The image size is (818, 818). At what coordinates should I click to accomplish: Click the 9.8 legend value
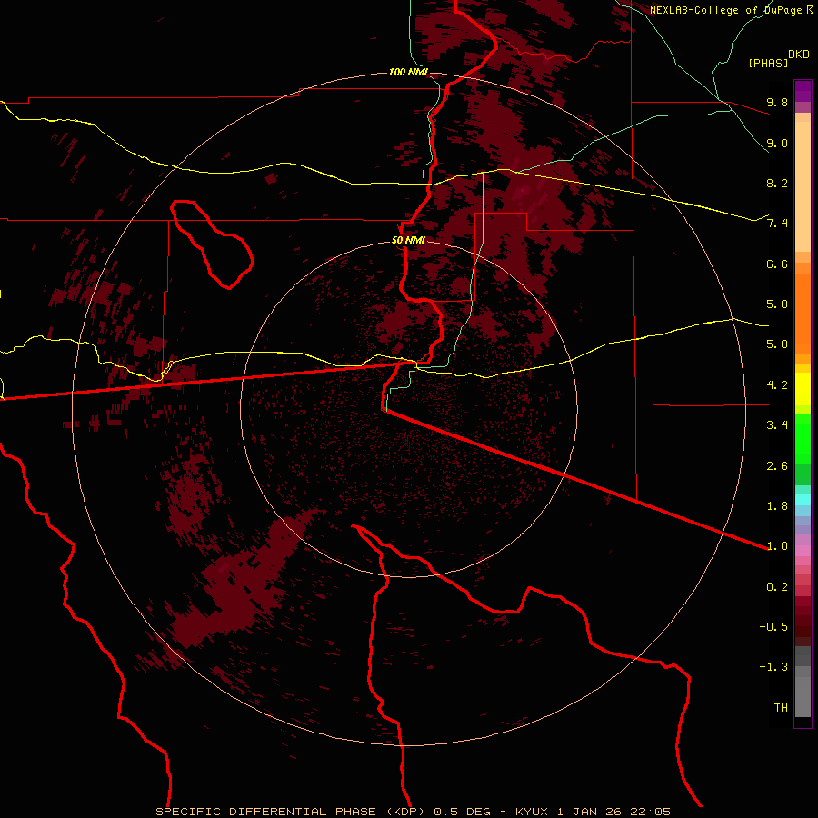tap(777, 102)
